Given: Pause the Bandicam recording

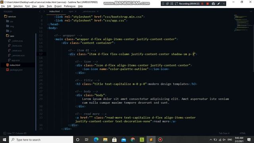Looking at the screenshot, I should (202, 4).
